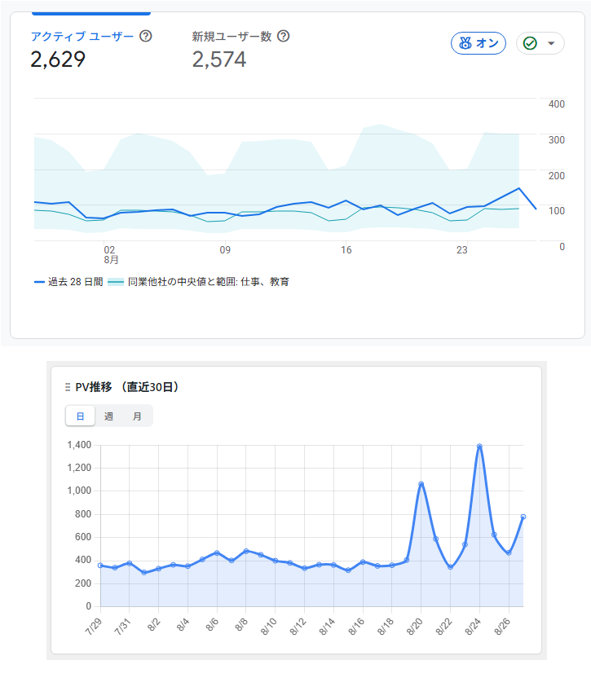
Task: Click the 300 label on users chart axis
Action: (556, 139)
